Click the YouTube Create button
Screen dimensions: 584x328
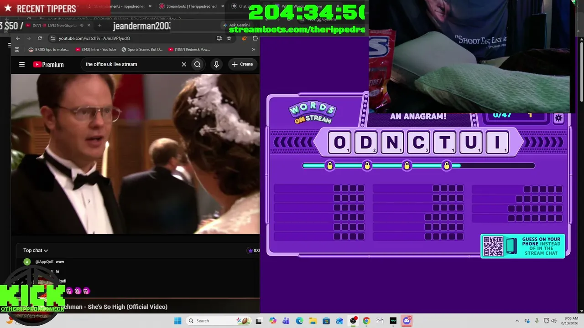click(242, 64)
